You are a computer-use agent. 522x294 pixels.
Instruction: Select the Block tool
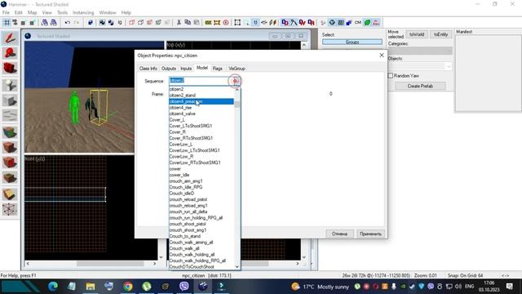click(x=10, y=100)
